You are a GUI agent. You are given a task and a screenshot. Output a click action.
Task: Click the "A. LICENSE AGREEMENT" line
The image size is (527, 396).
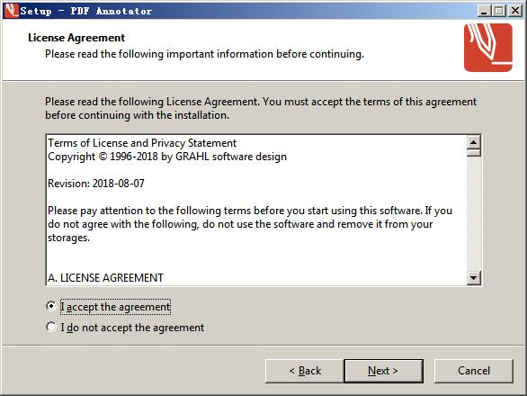pyautogui.click(x=105, y=278)
